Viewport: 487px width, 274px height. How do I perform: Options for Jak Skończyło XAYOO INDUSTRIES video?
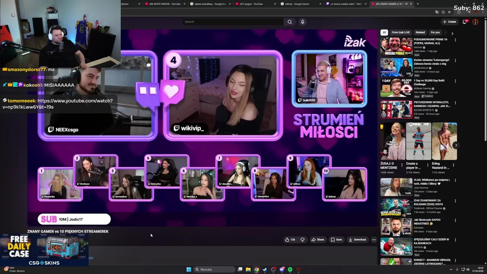pos(455,220)
